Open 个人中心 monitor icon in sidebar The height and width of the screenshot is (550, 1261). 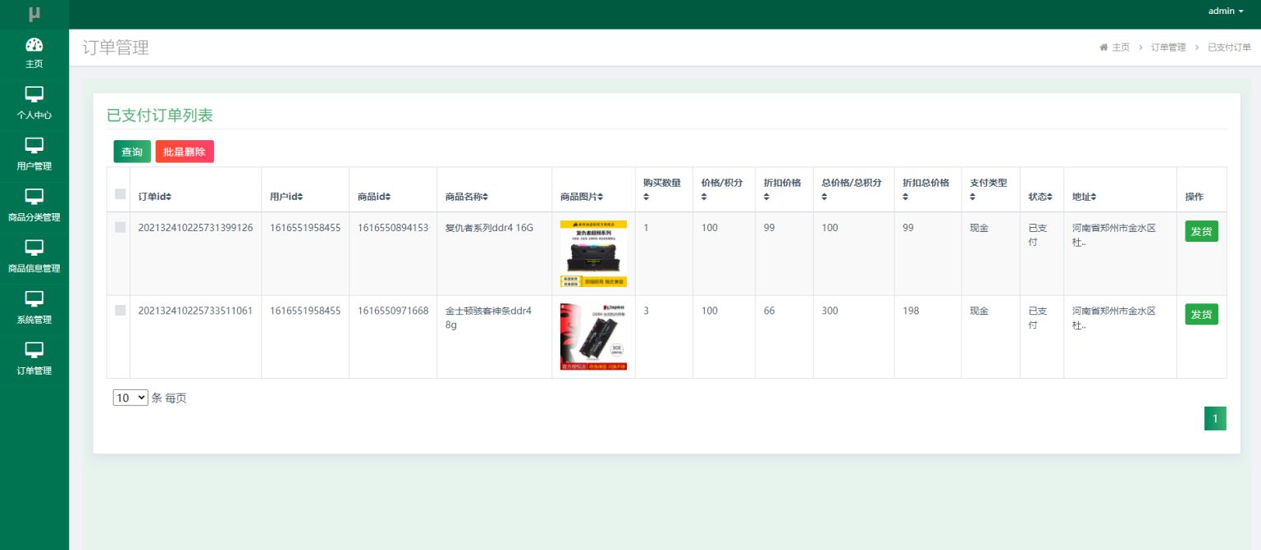coord(34,94)
